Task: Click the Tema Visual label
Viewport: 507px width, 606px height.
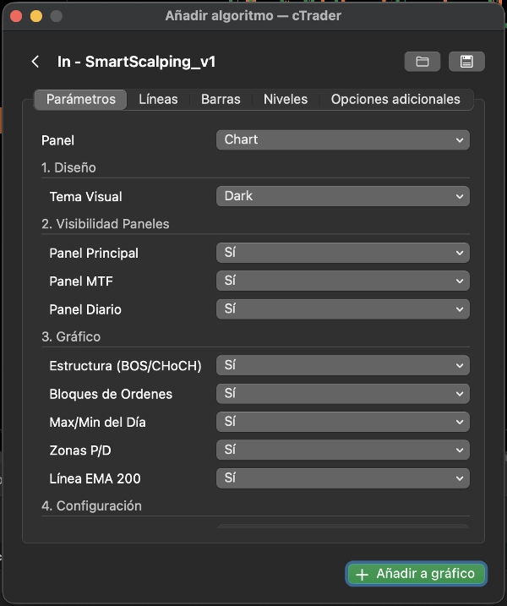Action: pyautogui.click(x=86, y=197)
